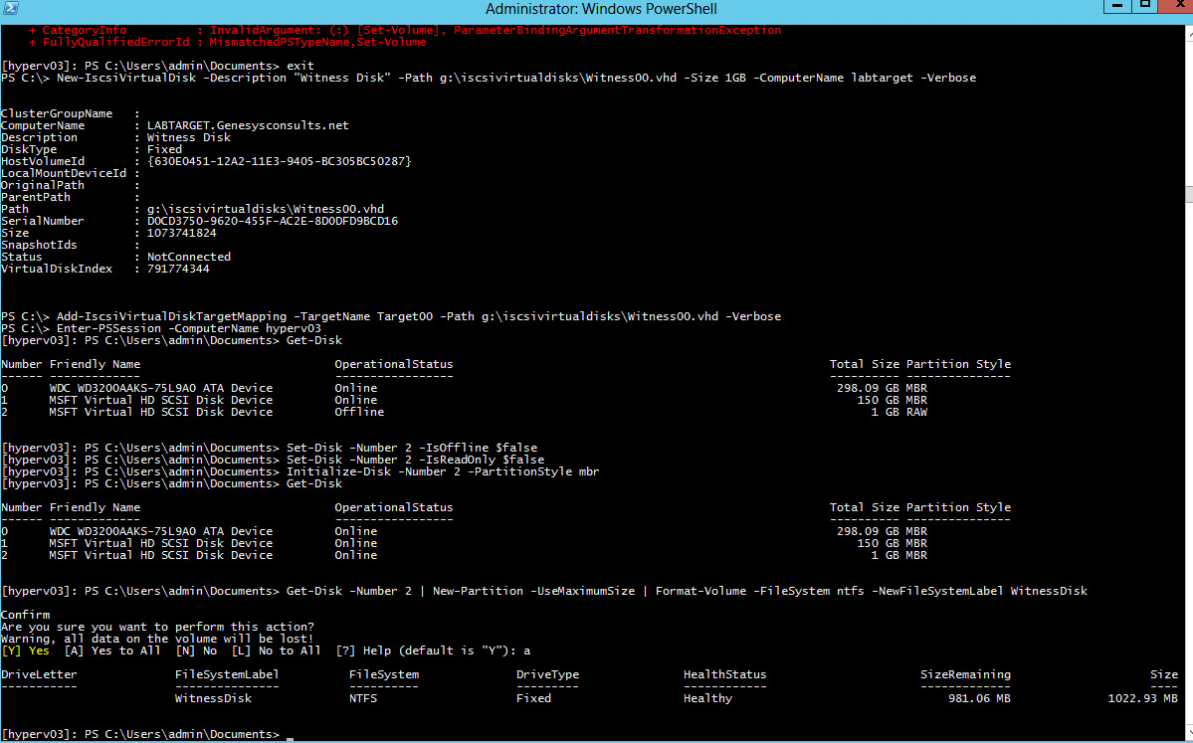Click the "[N] No" confirm option text
The width and height of the screenshot is (1193, 743).
[x=196, y=650]
